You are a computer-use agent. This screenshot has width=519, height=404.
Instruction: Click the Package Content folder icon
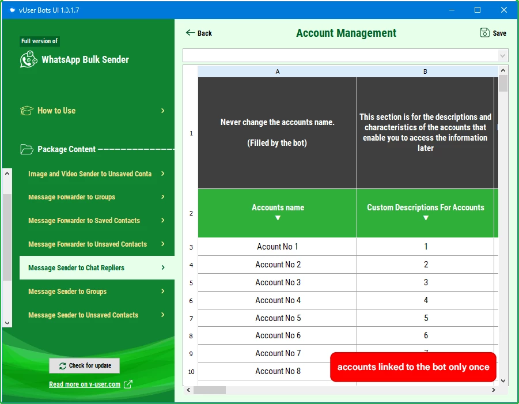[x=26, y=149]
